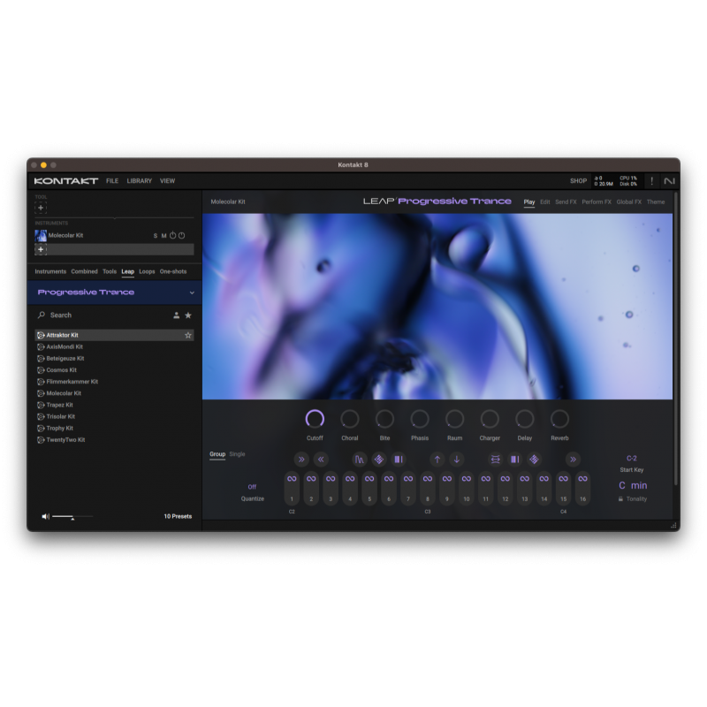Click the envelope shape icon above pad 4
This screenshot has height=707, width=707.
click(360, 460)
